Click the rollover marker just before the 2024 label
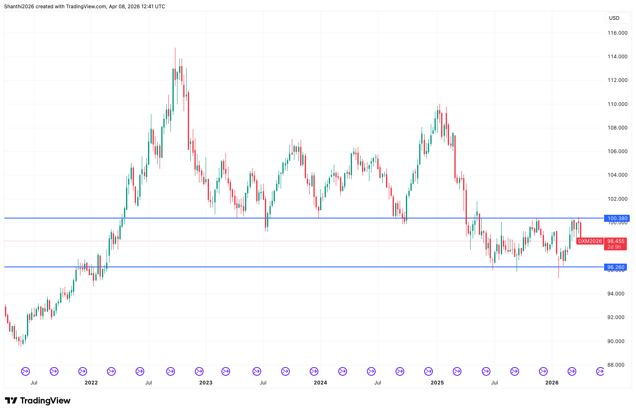The width and height of the screenshot is (636, 413). coord(314,372)
